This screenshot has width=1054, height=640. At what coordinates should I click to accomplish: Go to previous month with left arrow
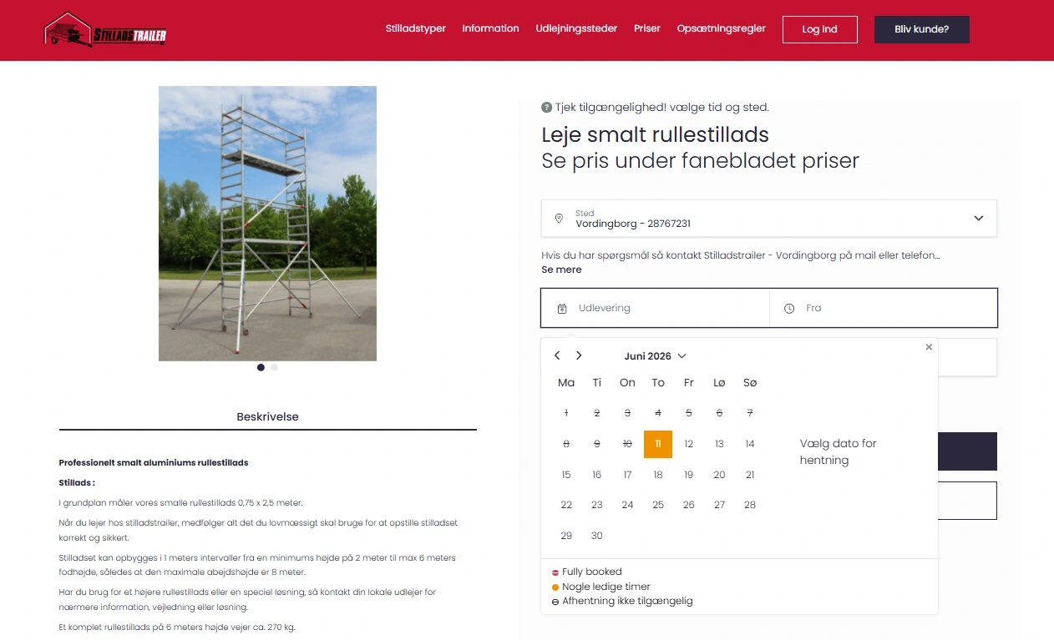(557, 355)
